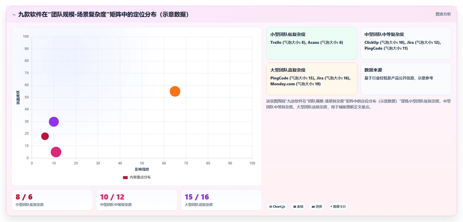Select the 10 / 12 stat card
The image size is (463, 222).
[x=137, y=200]
